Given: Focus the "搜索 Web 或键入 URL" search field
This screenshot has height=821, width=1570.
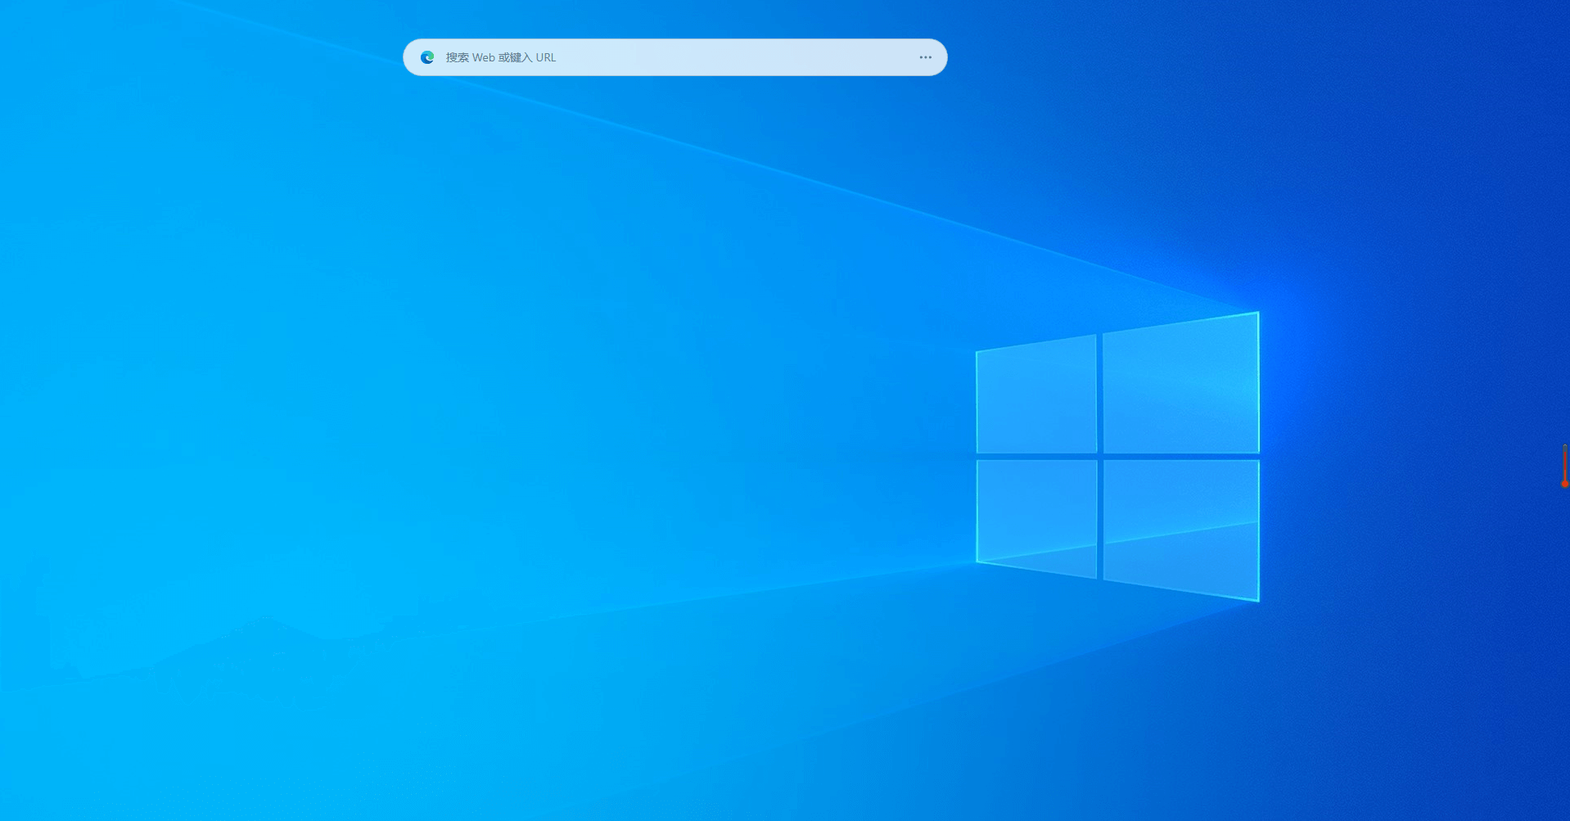Looking at the screenshot, I should (x=655, y=57).
